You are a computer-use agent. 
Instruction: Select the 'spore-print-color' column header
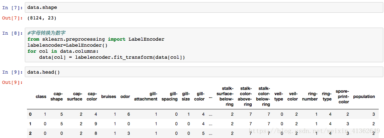point(342,97)
